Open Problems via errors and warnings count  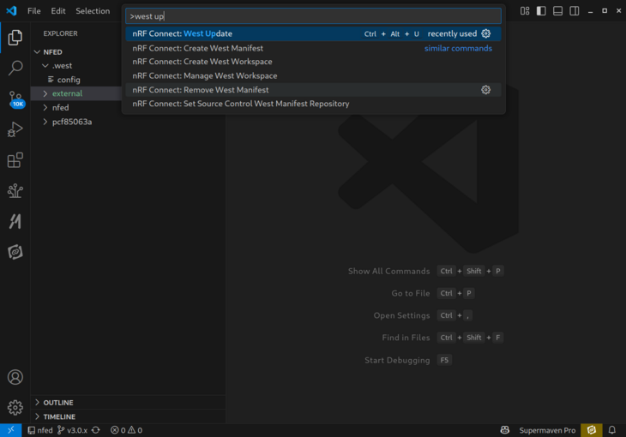tap(126, 430)
